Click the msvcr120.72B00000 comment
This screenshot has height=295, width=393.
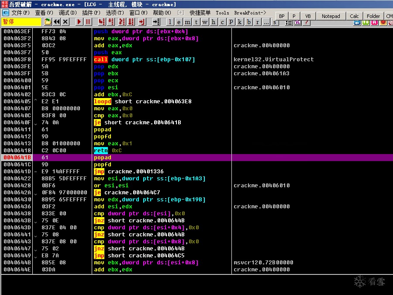263,263
